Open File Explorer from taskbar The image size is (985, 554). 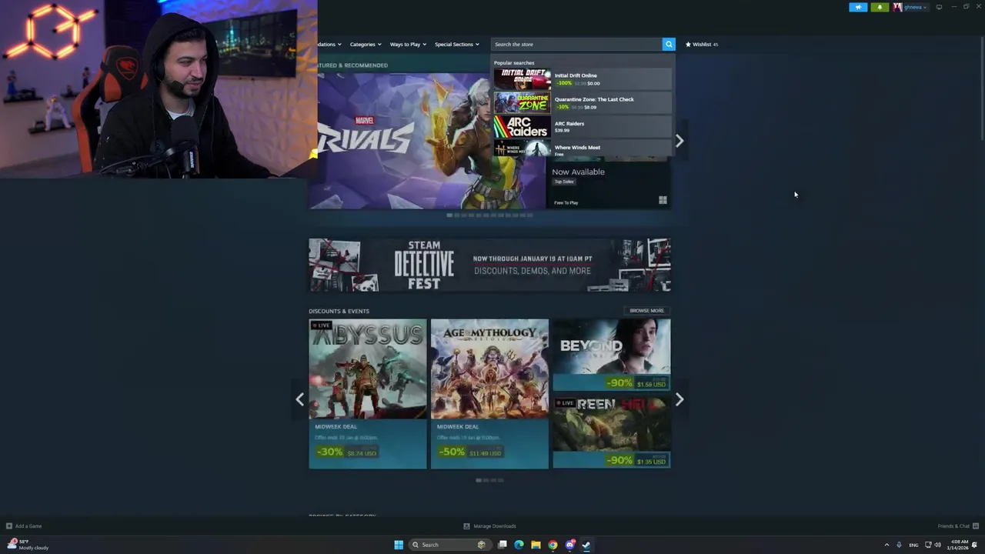click(536, 545)
